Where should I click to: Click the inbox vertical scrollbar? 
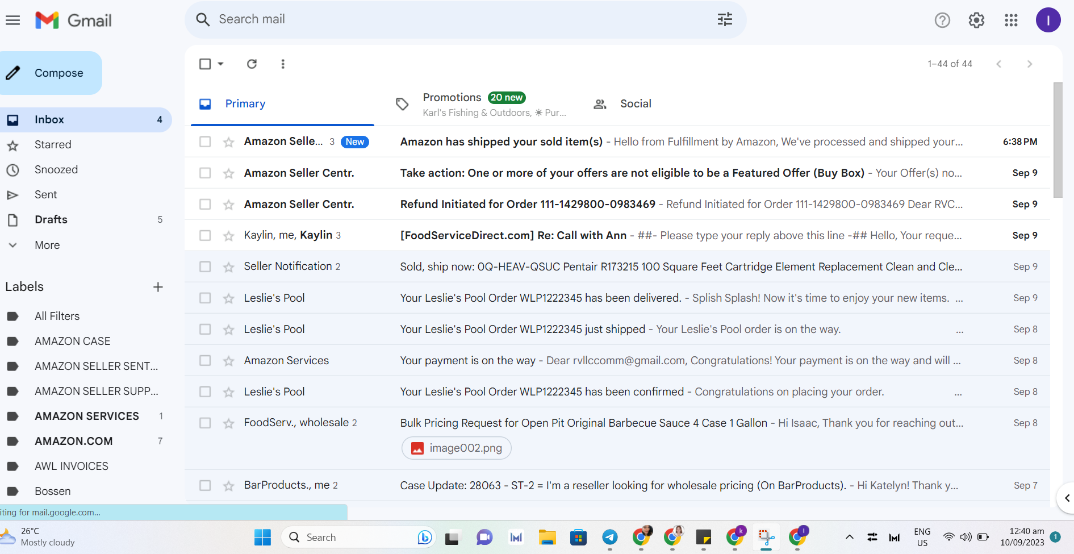[1058, 140]
